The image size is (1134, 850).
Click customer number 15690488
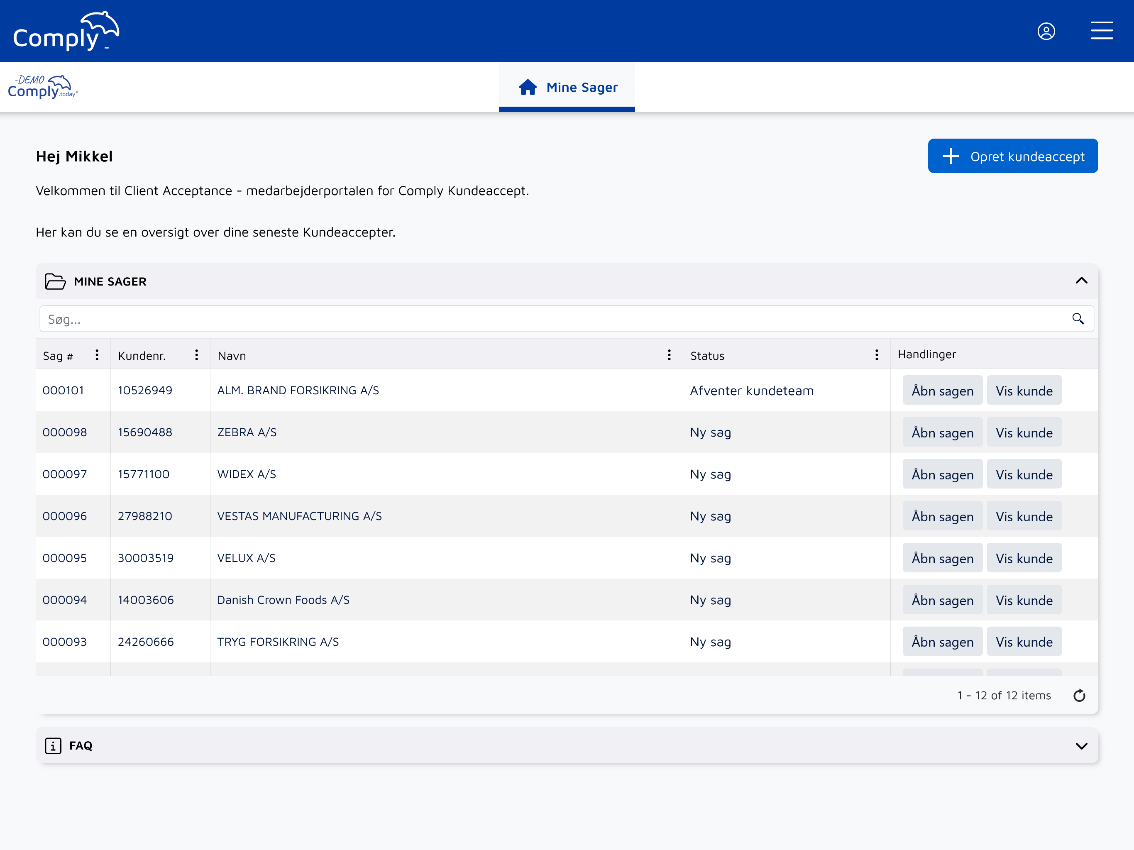145,432
